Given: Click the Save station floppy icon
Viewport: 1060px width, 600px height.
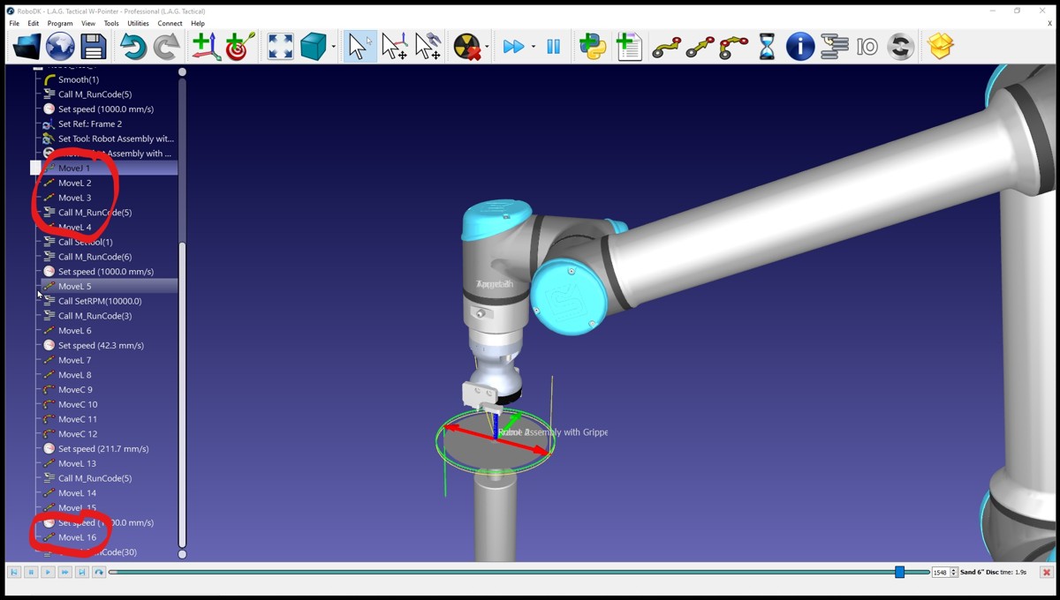Looking at the screenshot, I should 93,47.
